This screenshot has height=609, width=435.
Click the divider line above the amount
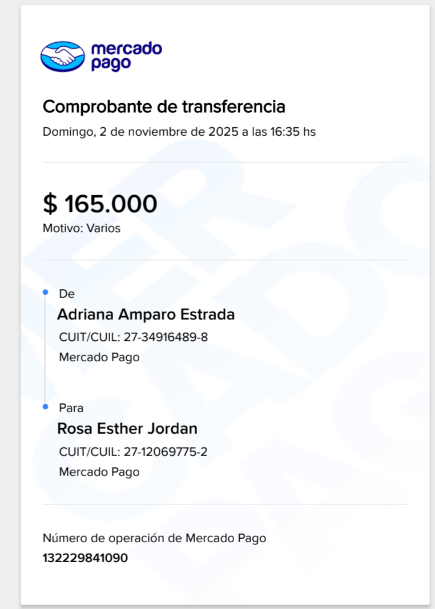(225, 163)
